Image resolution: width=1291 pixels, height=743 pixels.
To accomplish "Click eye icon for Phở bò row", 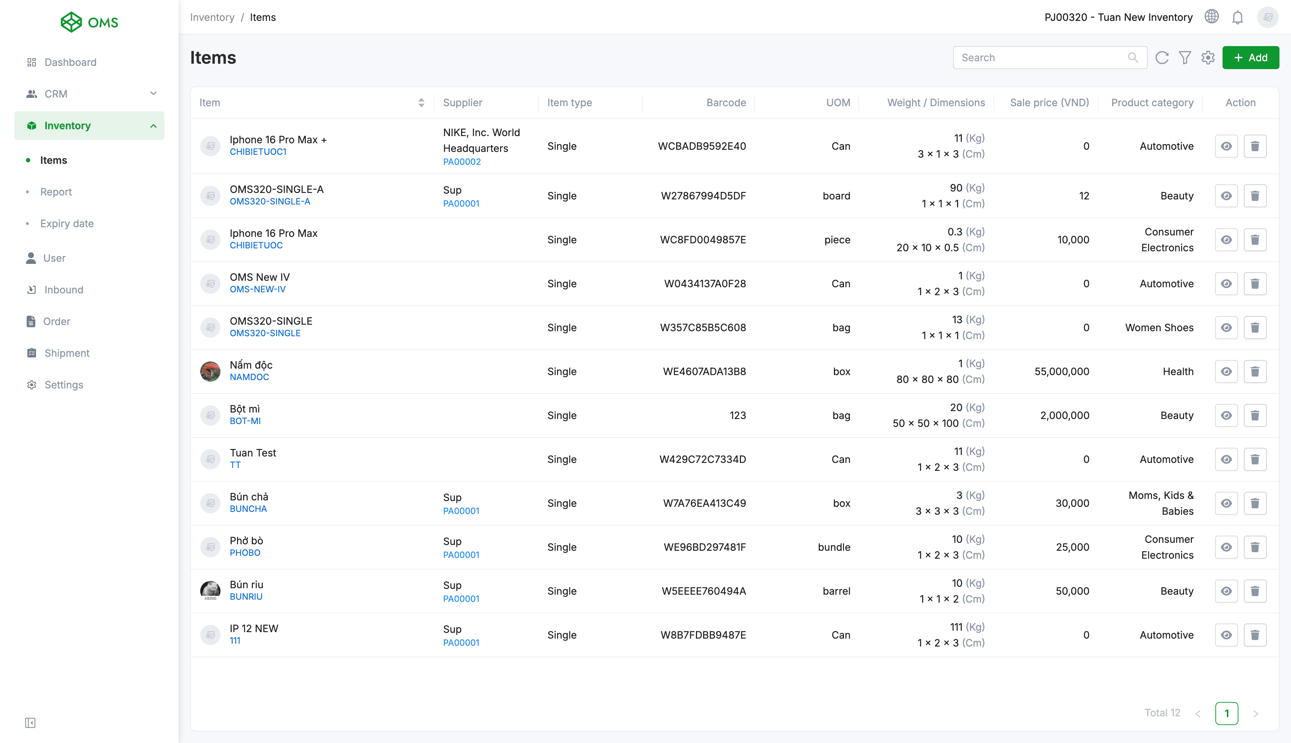I will 1226,547.
